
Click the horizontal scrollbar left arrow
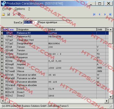point(3,101)
